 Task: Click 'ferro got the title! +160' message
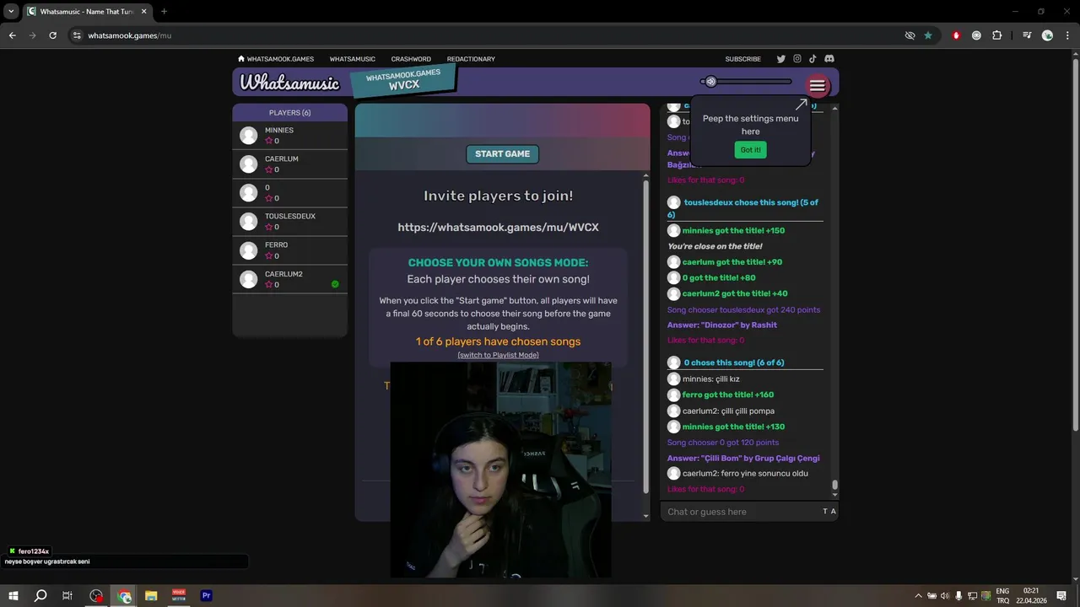[728, 395]
